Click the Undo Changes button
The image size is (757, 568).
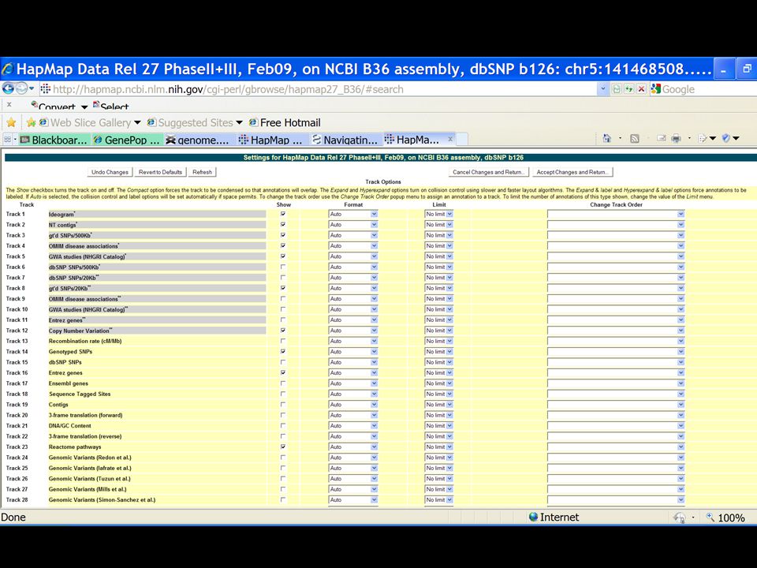tap(110, 172)
